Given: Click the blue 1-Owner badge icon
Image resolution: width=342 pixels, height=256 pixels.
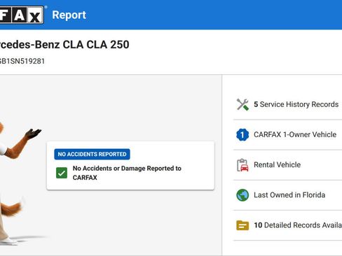Looking at the screenshot, I should (242, 134).
